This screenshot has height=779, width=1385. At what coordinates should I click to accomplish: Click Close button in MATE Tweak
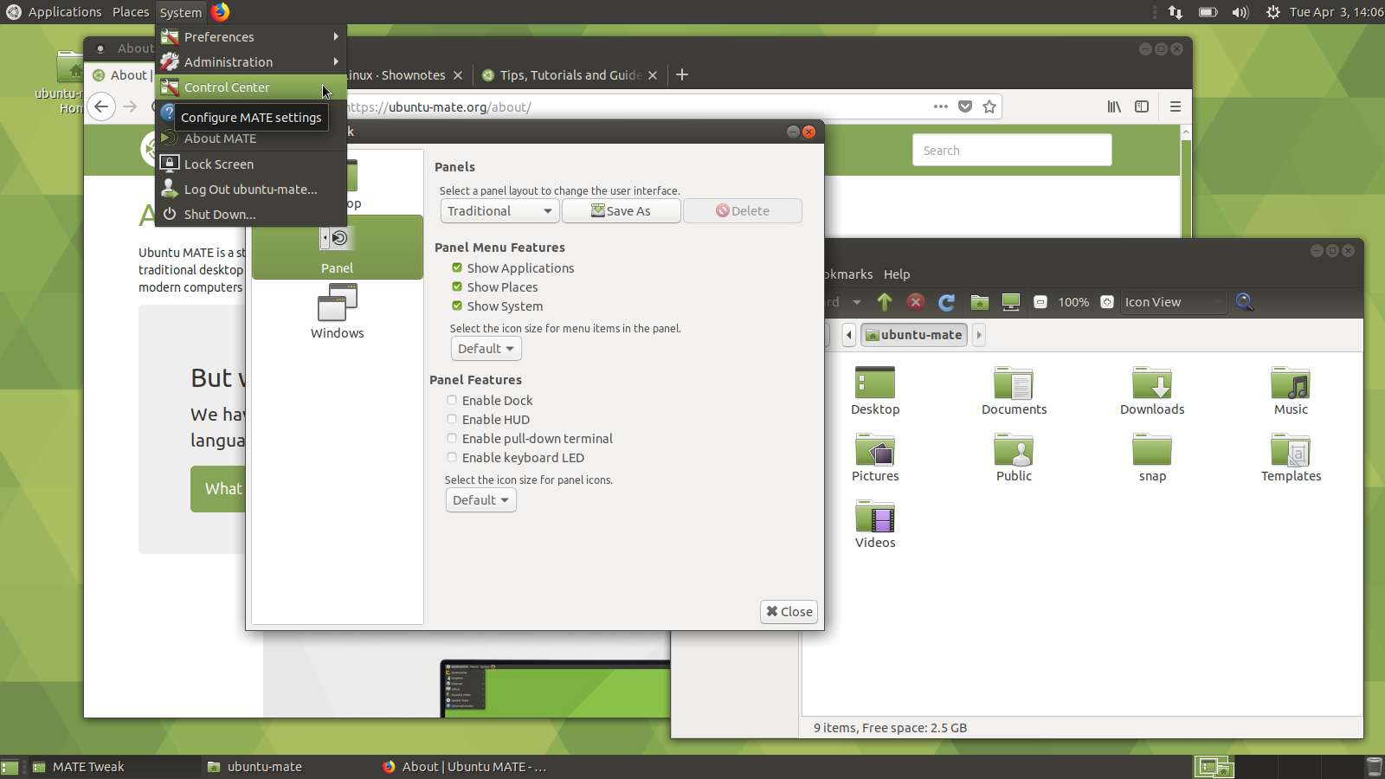click(789, 612)
